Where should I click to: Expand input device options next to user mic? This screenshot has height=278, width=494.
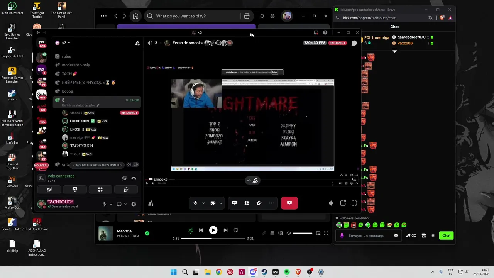111,204
